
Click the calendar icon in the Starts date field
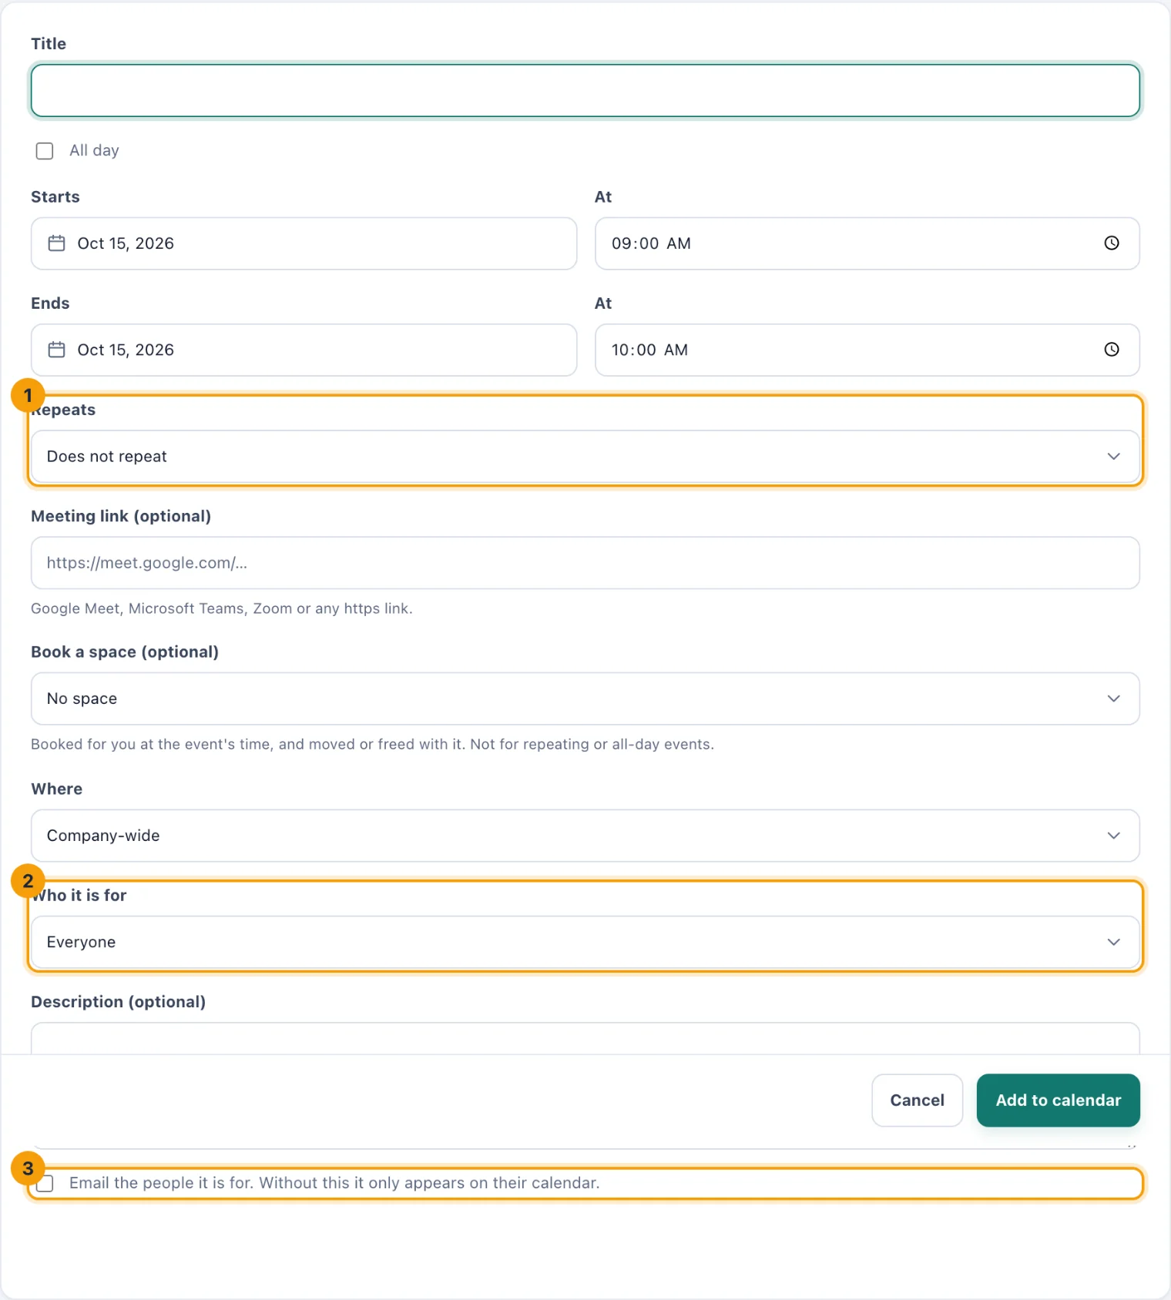(56, 243)
